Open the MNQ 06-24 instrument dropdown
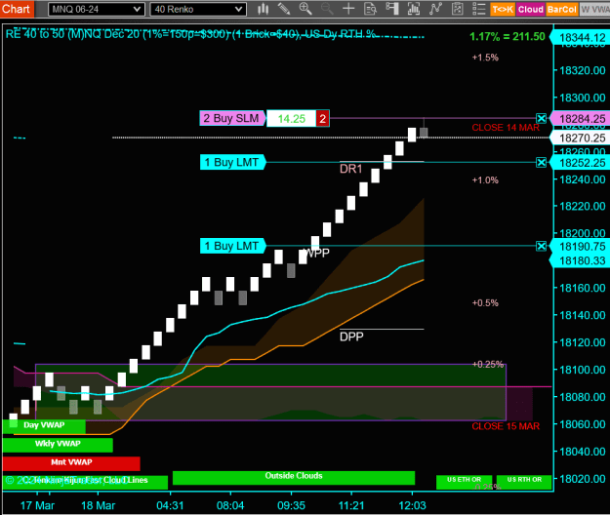 coord(97,9)
